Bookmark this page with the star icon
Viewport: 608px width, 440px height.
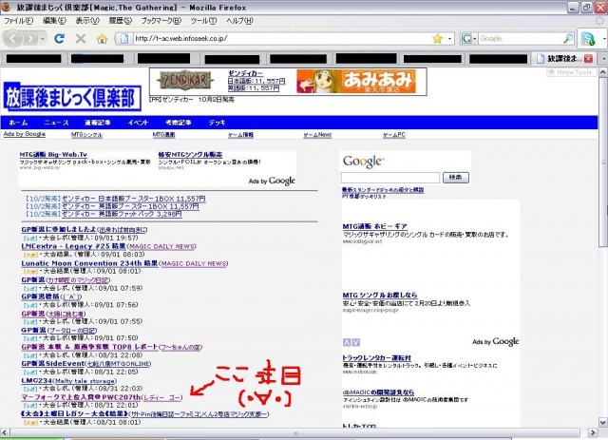click(437, 38)
